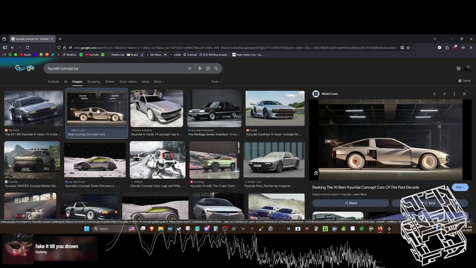Switch to the Videos tab
The width and height of the screenshot is (476, 268).
point(110,82)
